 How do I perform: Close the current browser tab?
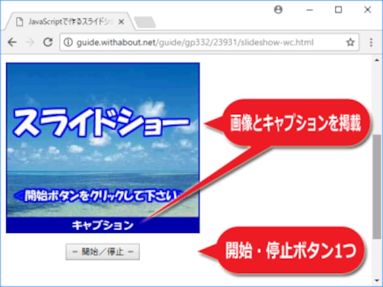coord(121,21)
